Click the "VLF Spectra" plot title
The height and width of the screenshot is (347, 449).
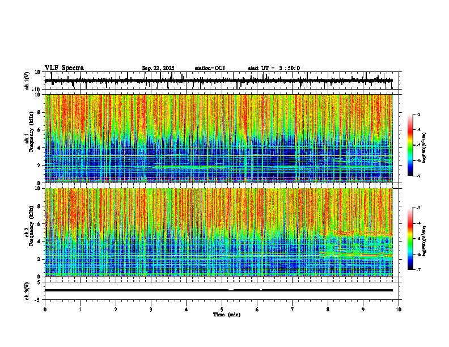tap(64, 68)
